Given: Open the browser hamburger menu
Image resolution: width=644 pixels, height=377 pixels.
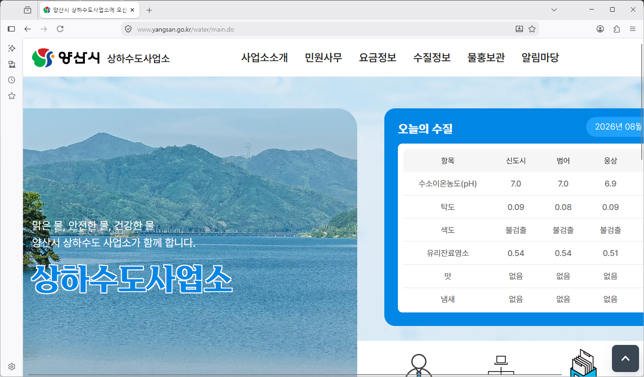Looking at the screenshot, I should coord(633,29).
